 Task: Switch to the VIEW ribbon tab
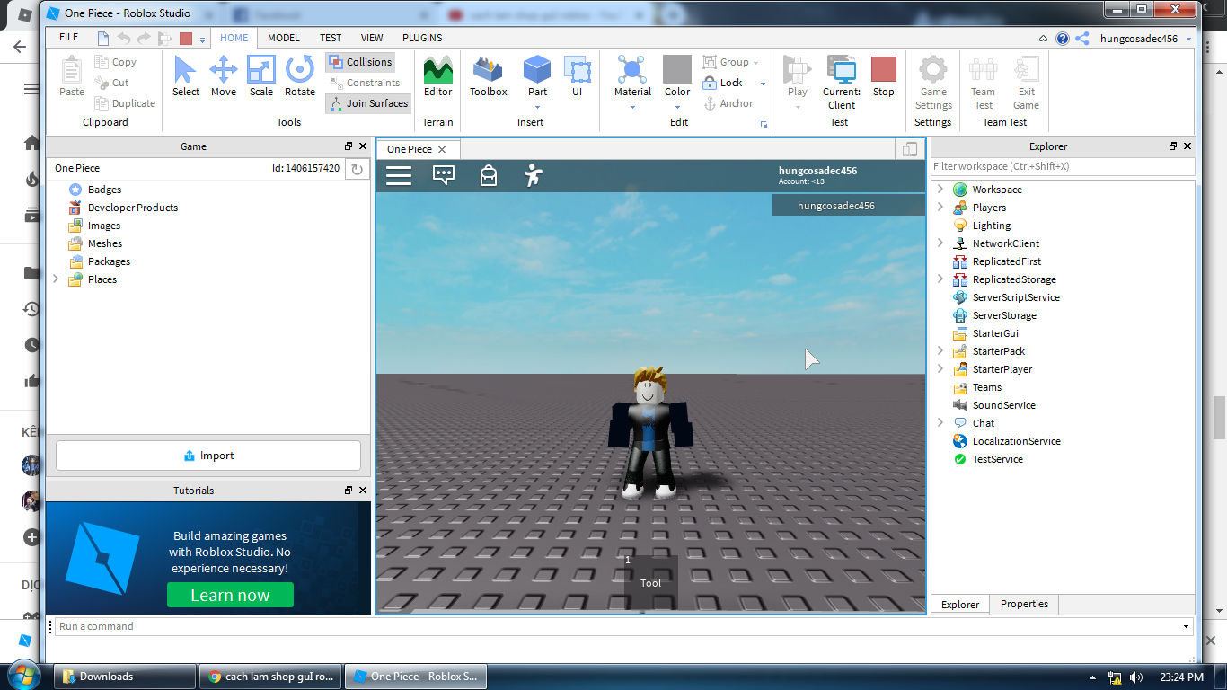click(x=372, y=38)
